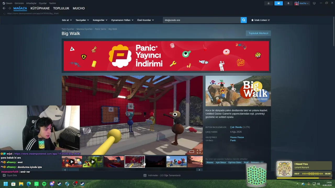Show hidden tray icons chevron
Image resolution: width=335 pixels, height=188 pixels.
tap(297, 184)
